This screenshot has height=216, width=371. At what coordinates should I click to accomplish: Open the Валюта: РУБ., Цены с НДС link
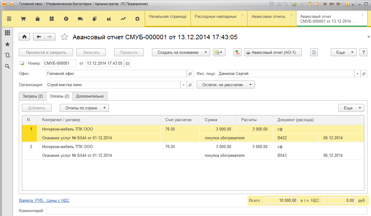click(44, 200)
